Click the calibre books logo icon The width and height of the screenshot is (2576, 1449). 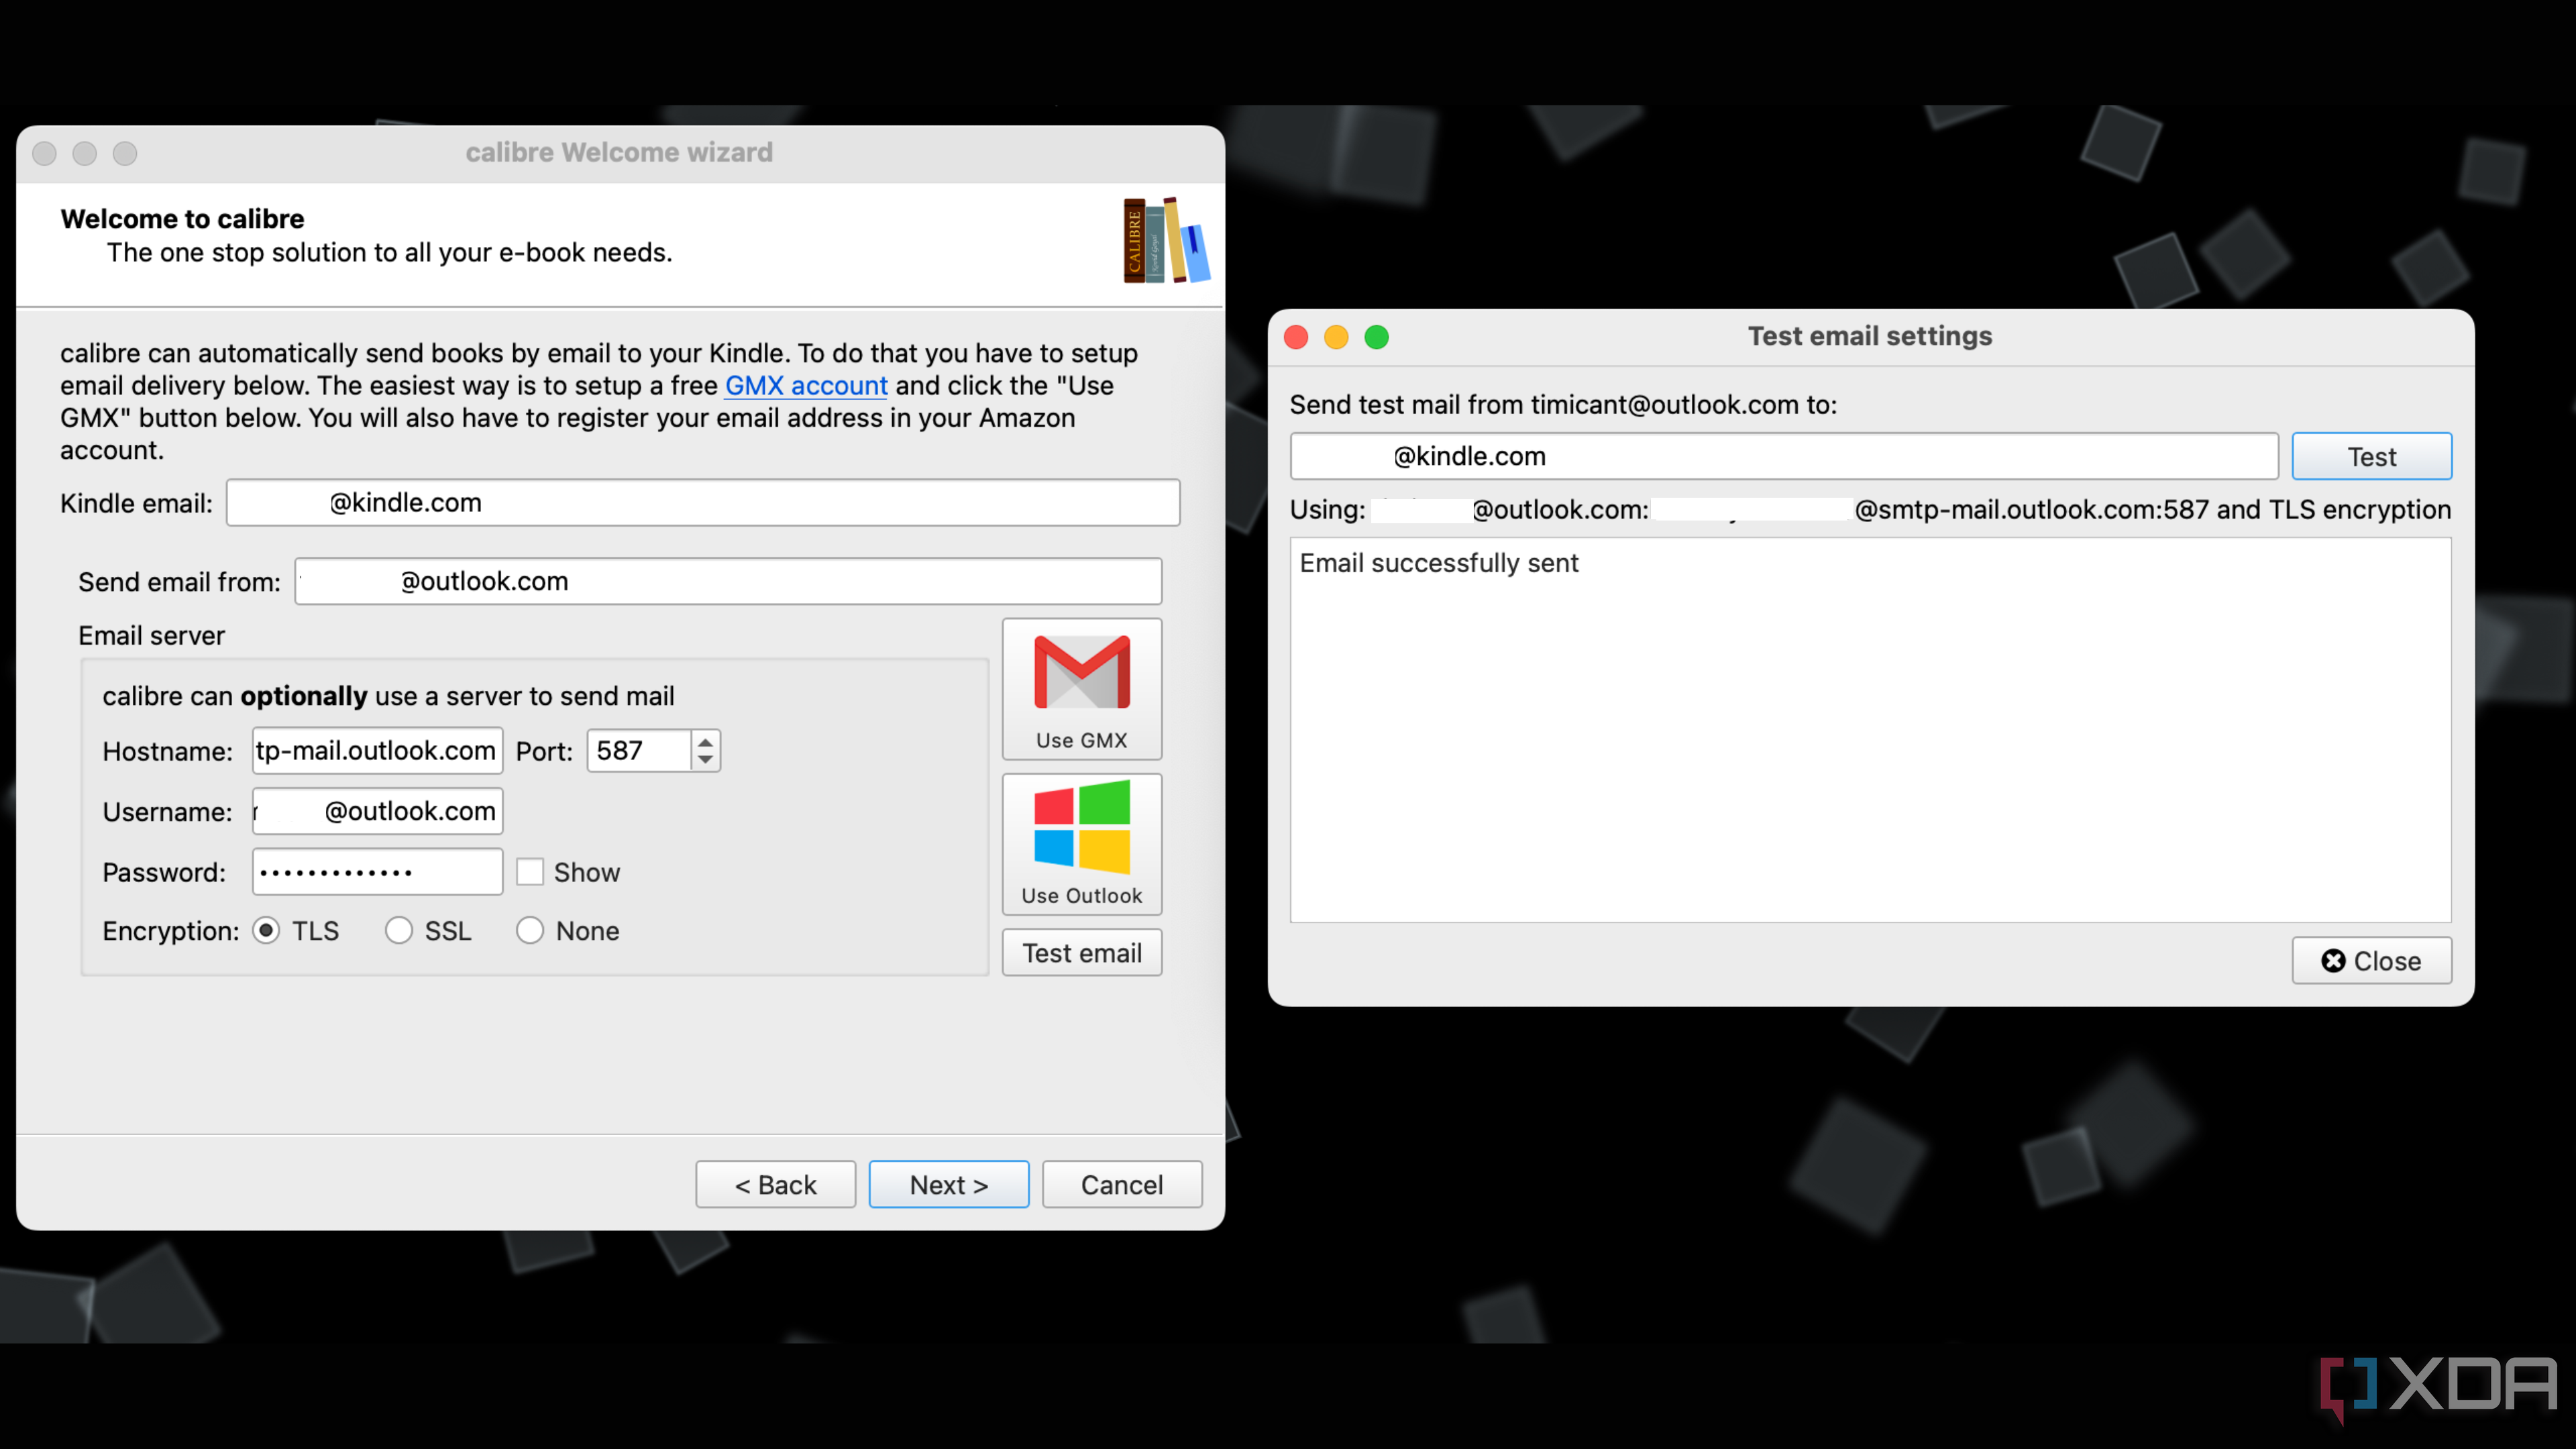click(1166, 241)
